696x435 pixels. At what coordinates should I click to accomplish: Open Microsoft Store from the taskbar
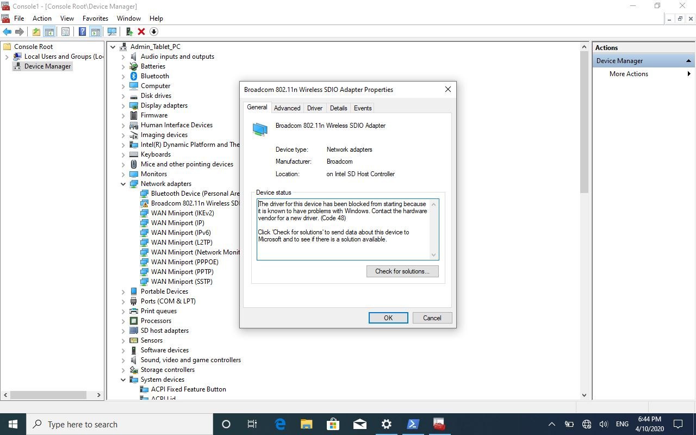coord(333,424)
